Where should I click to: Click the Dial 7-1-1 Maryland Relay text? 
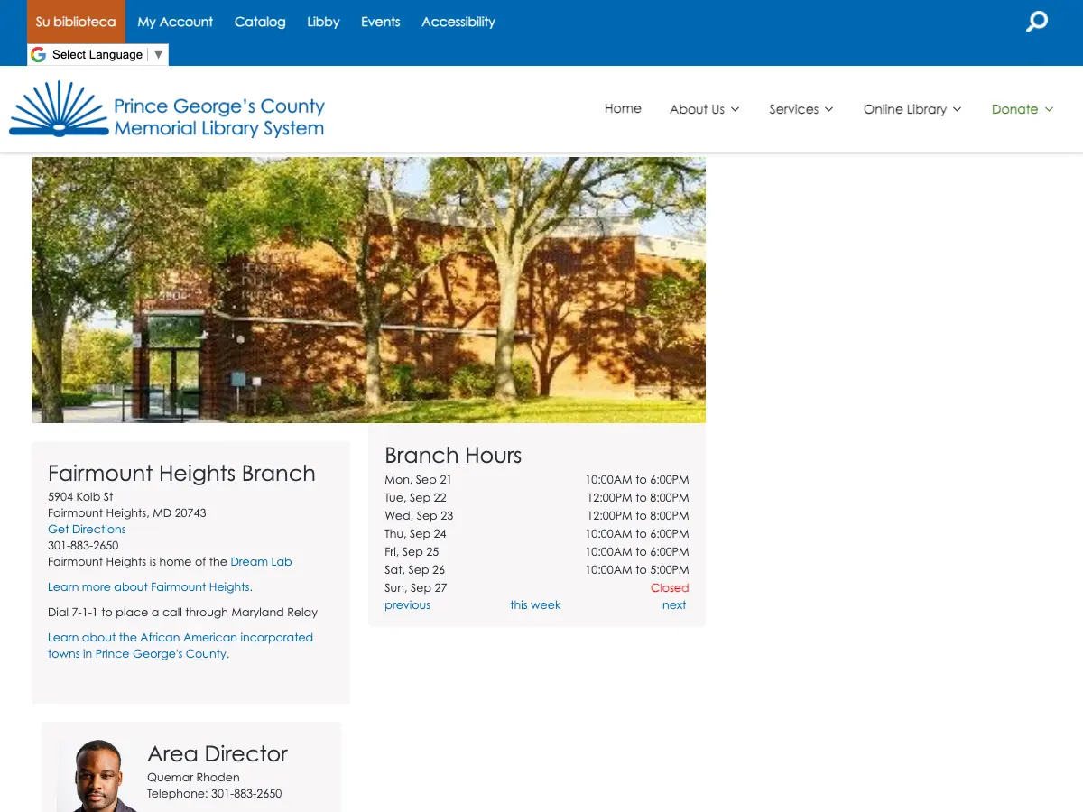183,613
